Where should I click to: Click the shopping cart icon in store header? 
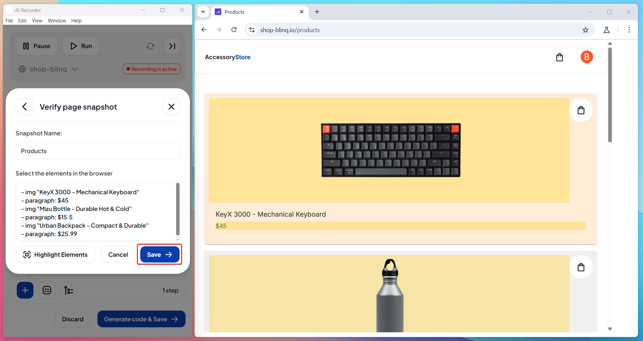click(559, 57)
